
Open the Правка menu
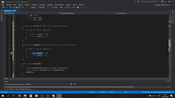click(x=9, y=5)
